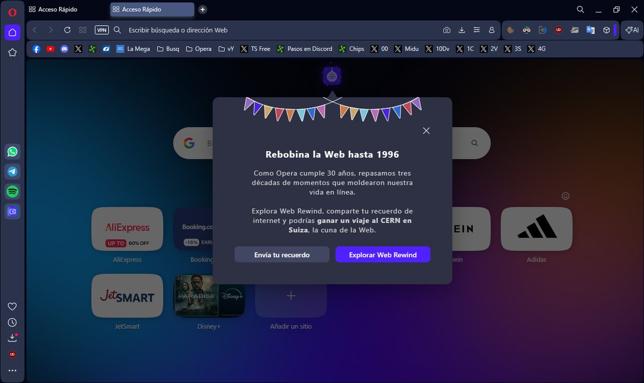The width and height of the screenshot is (644, 383).
Task: Add a new tab with plus button
Action: coord(202,9)
